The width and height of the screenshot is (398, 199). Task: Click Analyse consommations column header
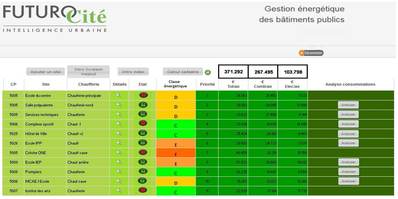pyautogui.click(x=350, y=84)
